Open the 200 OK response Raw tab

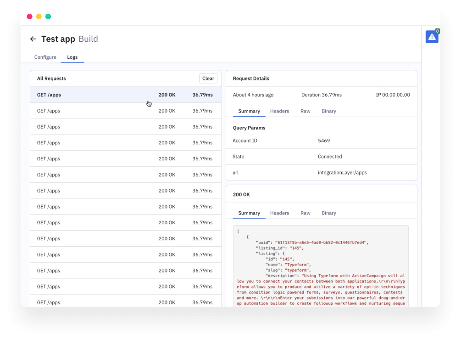point(305,213)
